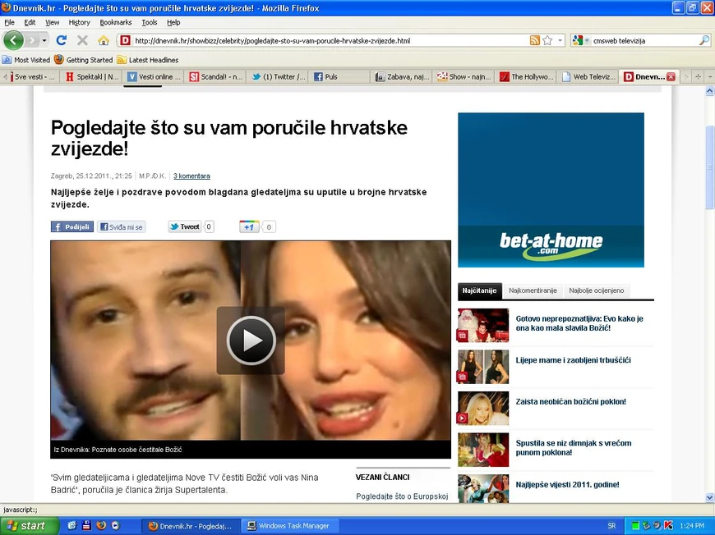Click the Firefox back arrow button
Image resolution: width=715 pixels, height=535 pixels.
click(x=13, y=40)
